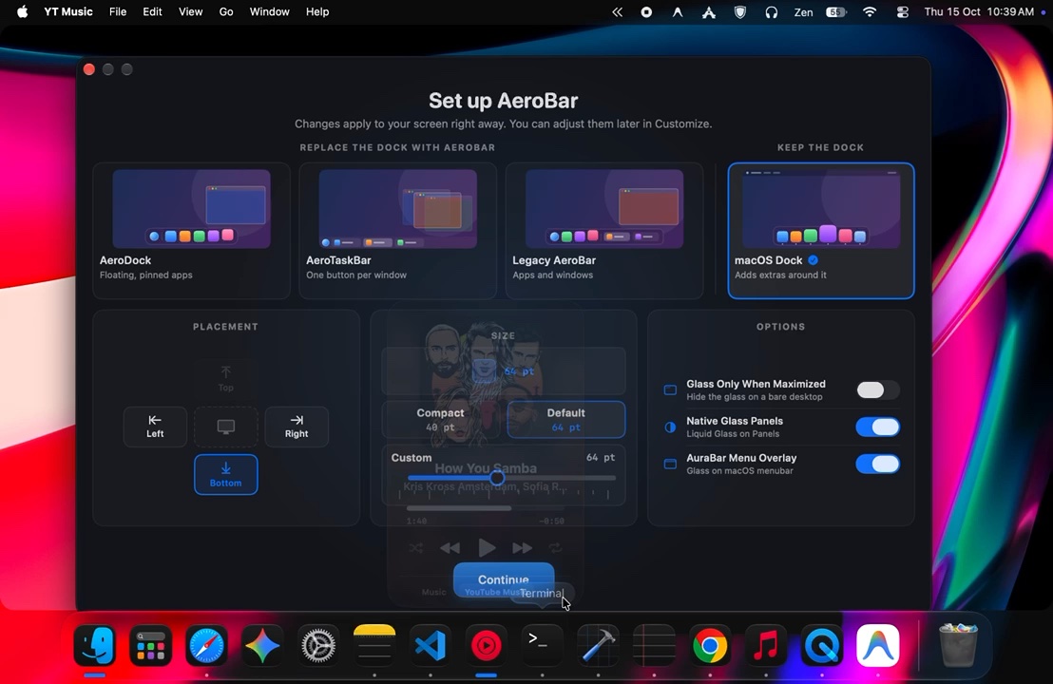1053x684 pixels.
Task: Open YouTube Music icon in Dock
Action: pyautogui.click(x=487, y=646)
